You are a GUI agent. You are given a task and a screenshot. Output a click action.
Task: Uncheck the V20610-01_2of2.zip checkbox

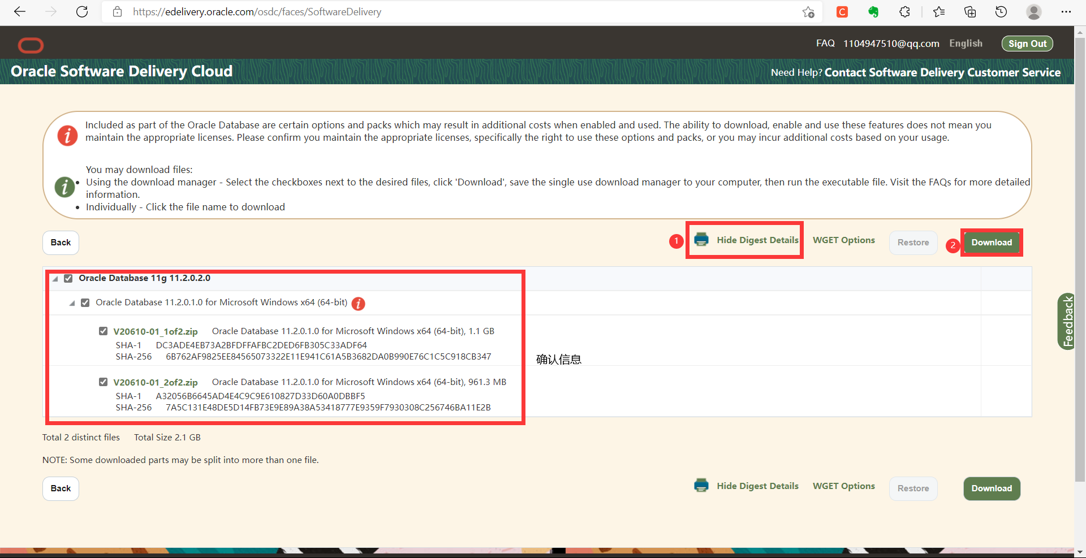pos(103,382)
